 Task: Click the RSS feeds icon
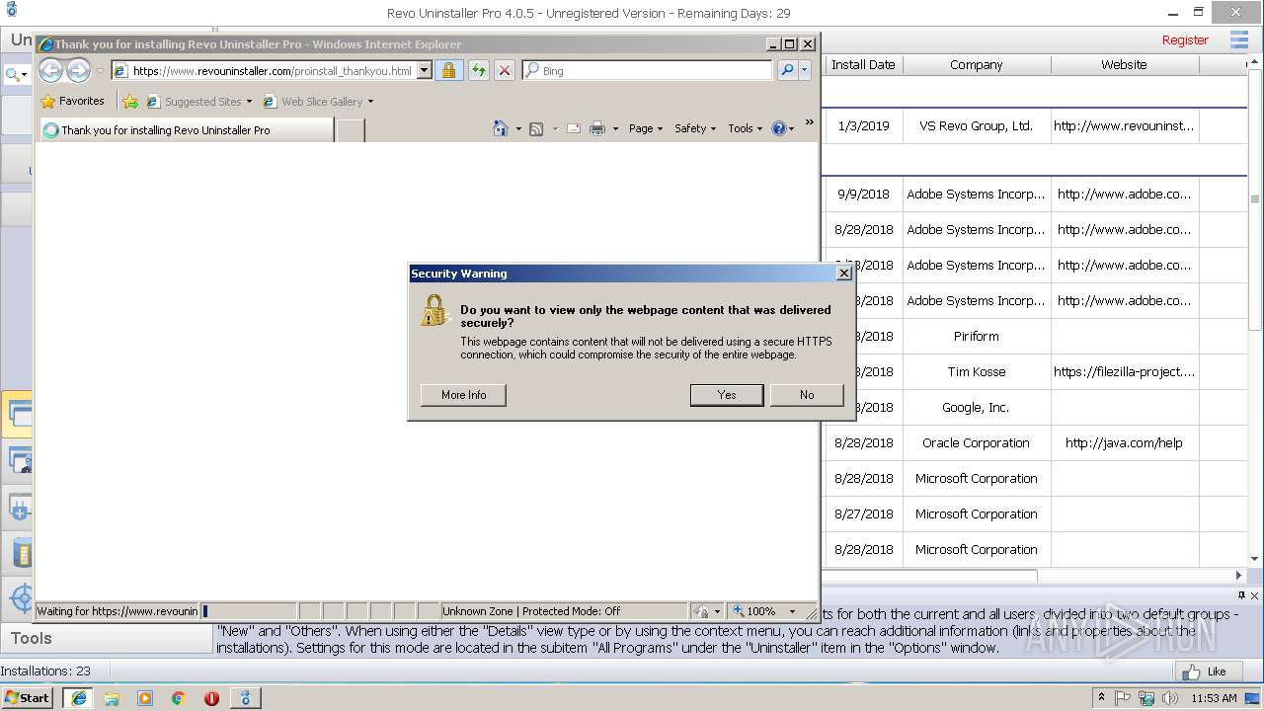pyautogui.click(x=536, y=128)
